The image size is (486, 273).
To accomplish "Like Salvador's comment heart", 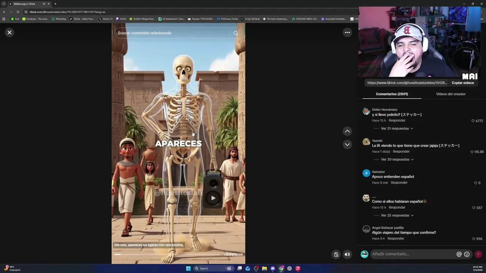I will pos(475,183).
